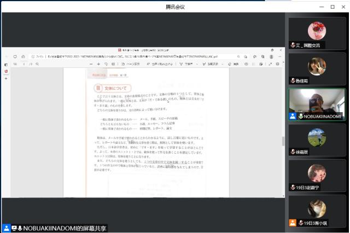
Task: Open the PDF table of contents icon
Action: click(x=15, y=64)
